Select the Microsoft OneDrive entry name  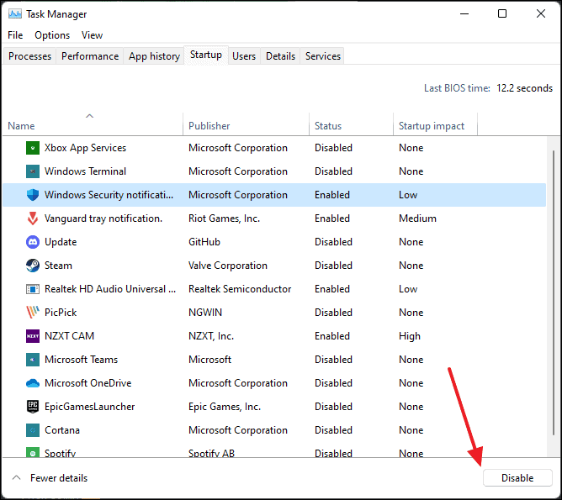click(87, 383)
